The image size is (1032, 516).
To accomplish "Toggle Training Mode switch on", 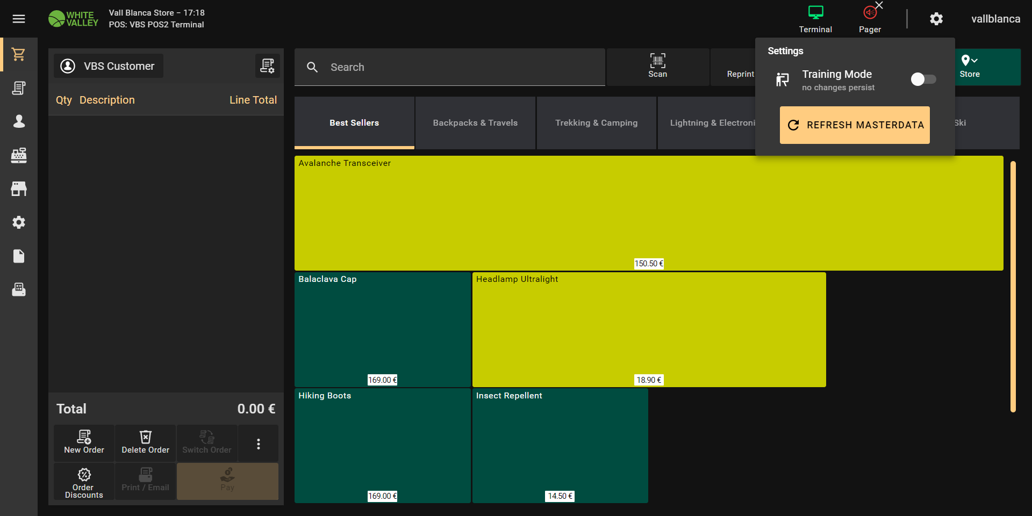I will coord(923,79).
